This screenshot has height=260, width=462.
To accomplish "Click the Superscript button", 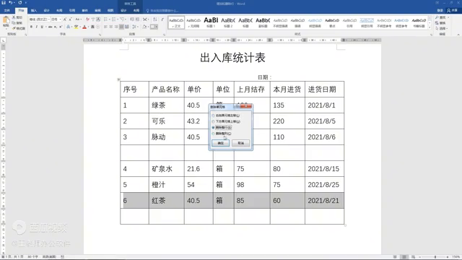I will [61, 27].
